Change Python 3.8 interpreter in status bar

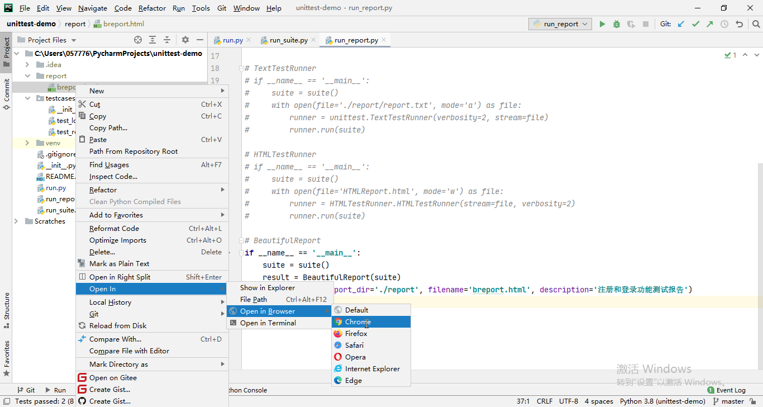662,401
